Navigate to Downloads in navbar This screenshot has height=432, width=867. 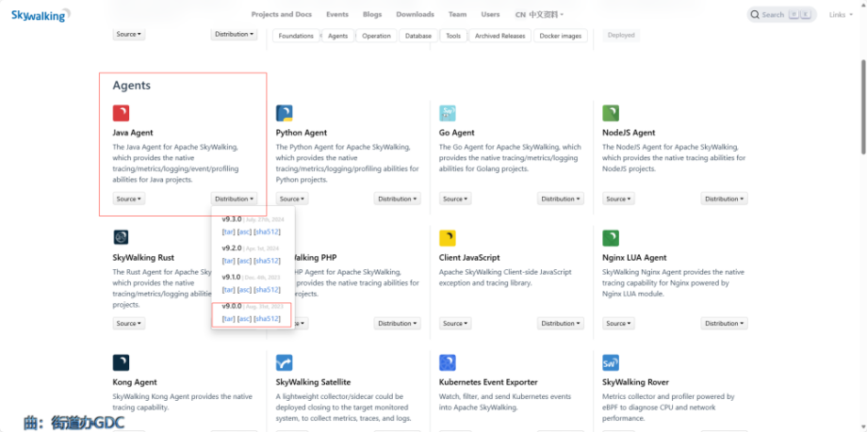pyautogui.click(x=416, y=15)
